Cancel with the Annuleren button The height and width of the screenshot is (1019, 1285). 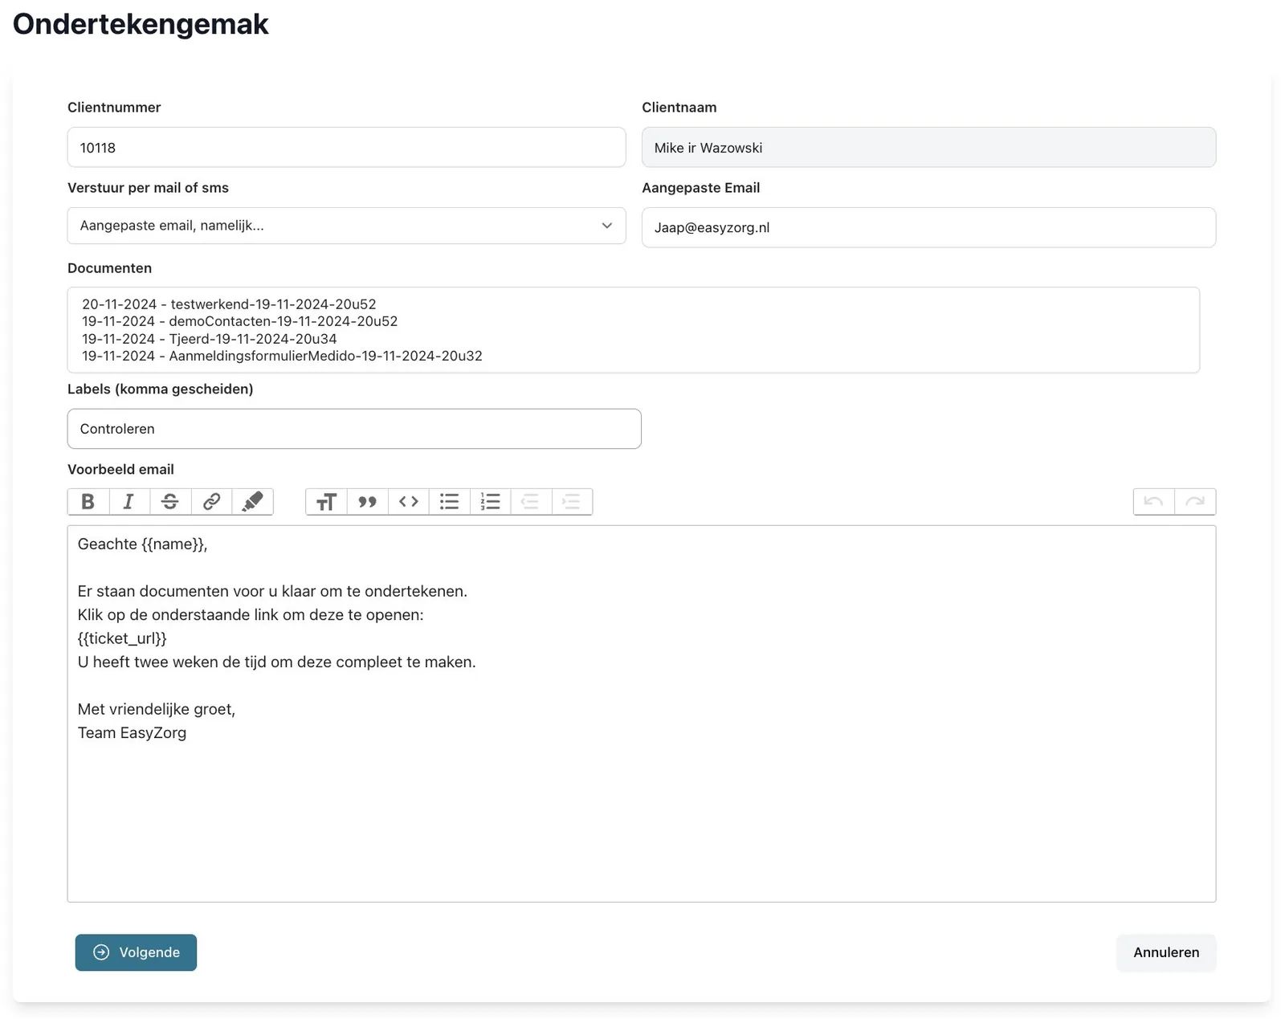[x=1166, y=952]
